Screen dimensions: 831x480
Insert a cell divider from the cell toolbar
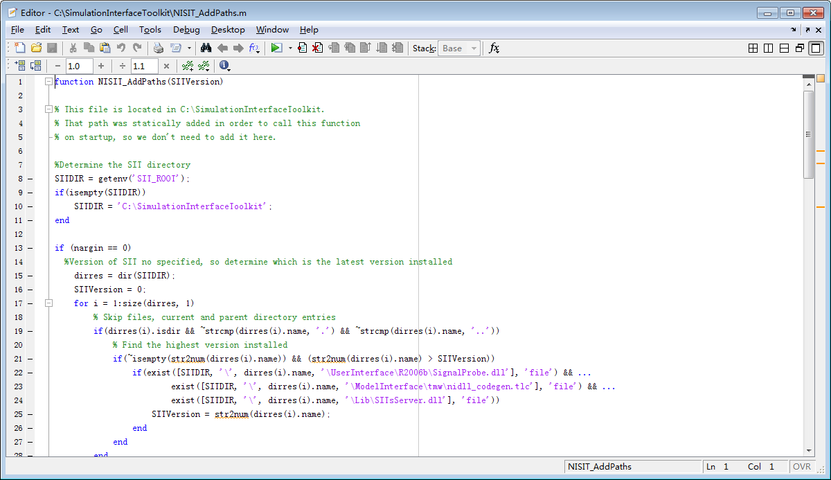coord(19,65)
